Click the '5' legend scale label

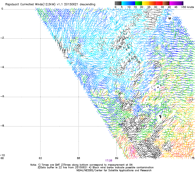[122, 7]
